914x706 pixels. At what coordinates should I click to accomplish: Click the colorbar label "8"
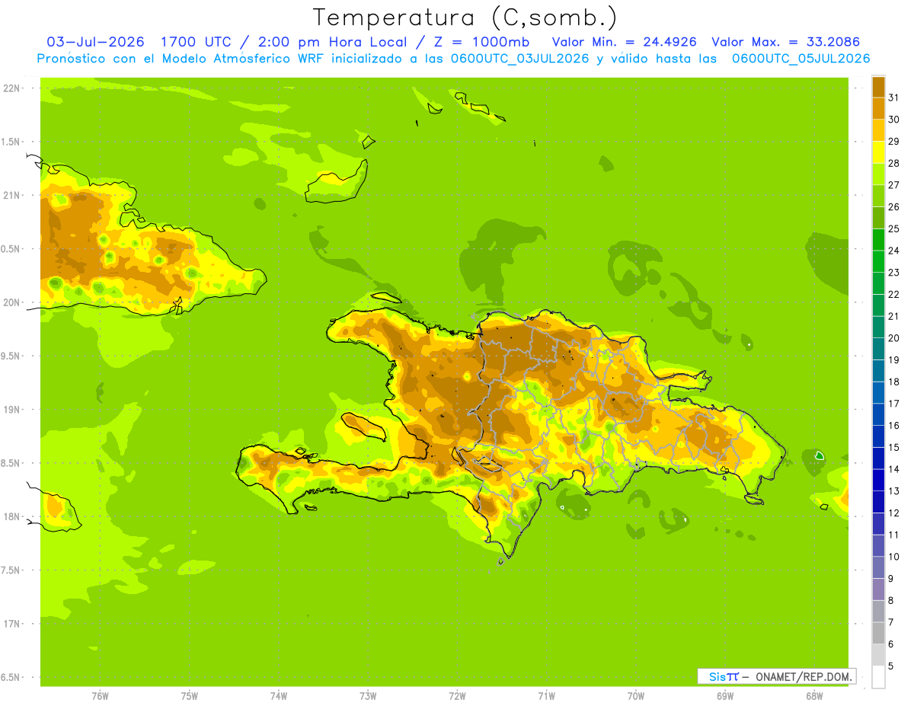click(890, 601)
